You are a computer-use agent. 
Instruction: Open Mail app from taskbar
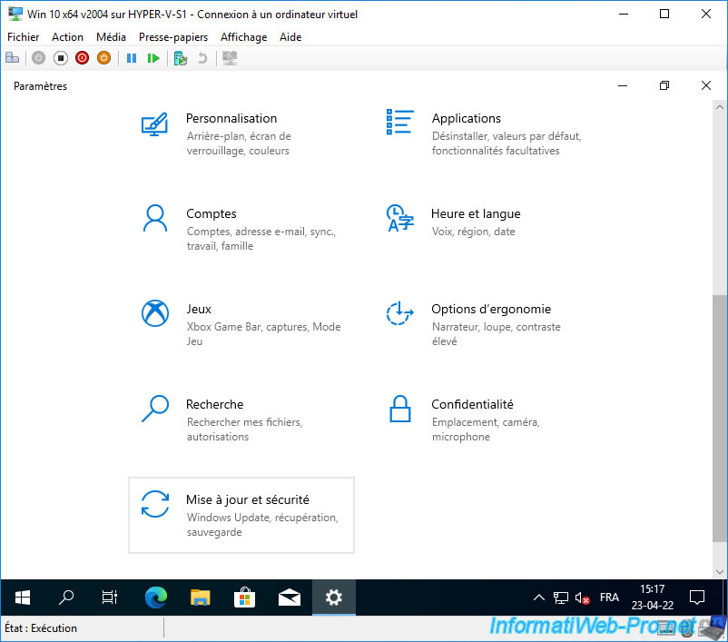click(290, 598)
